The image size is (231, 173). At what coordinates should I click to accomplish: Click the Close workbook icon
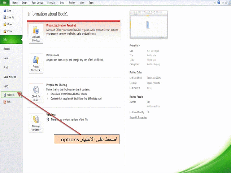pos(5,31)
